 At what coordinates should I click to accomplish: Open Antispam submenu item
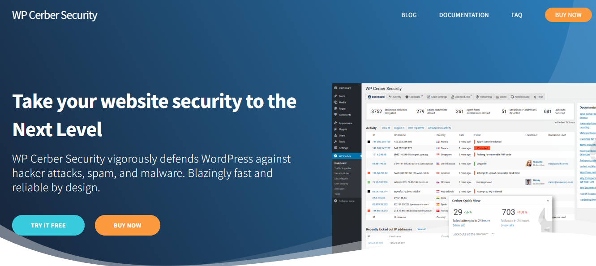coord(339,189)
